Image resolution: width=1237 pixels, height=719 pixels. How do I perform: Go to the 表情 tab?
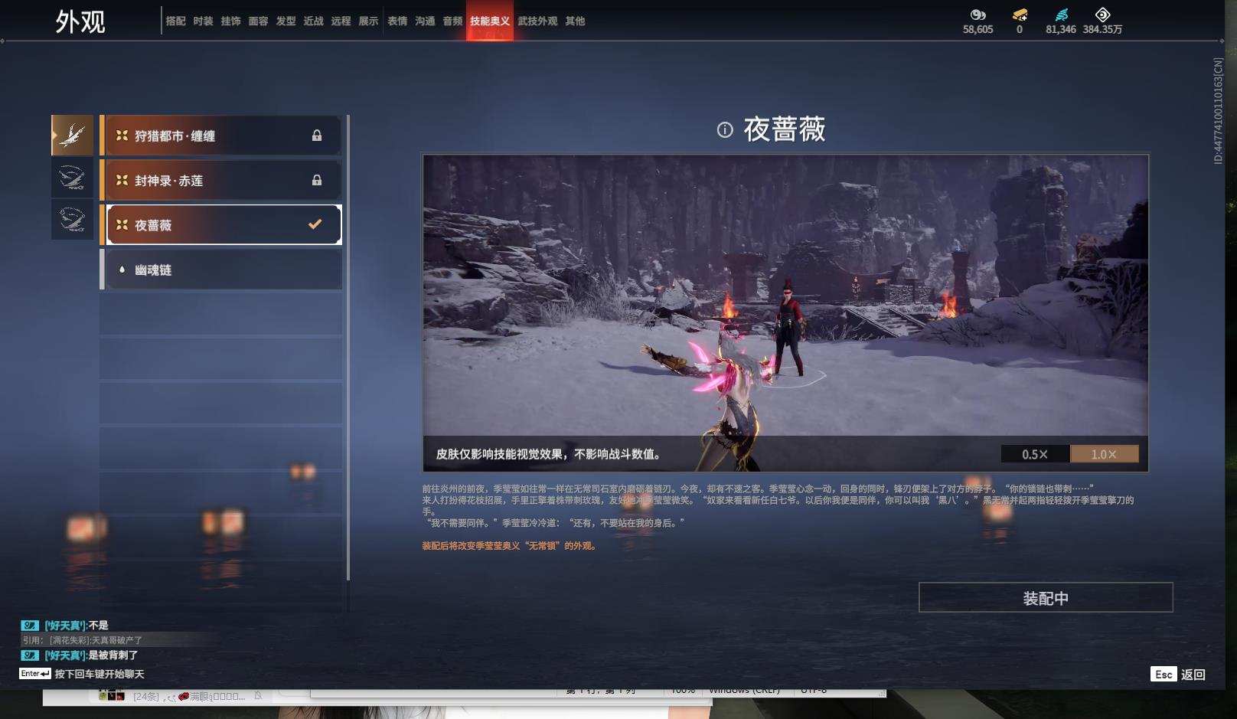coord(397,21)
